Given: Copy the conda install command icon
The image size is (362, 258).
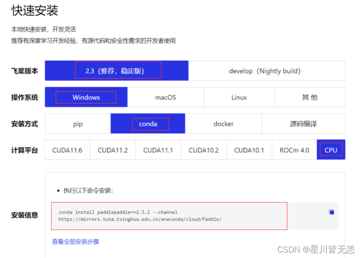Looking at the screenshot, I should pos(332,212).
